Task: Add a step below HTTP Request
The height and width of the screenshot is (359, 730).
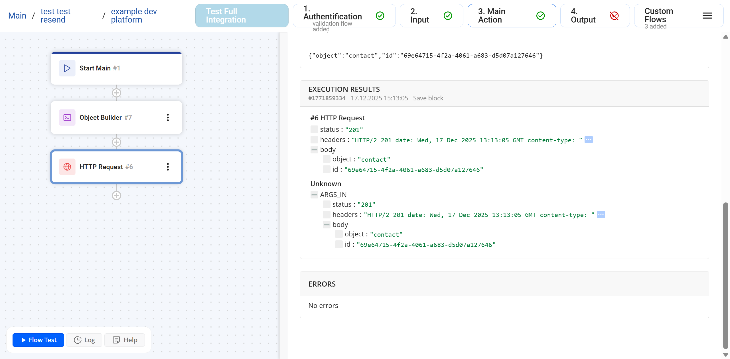Action: tap(116, 196)
